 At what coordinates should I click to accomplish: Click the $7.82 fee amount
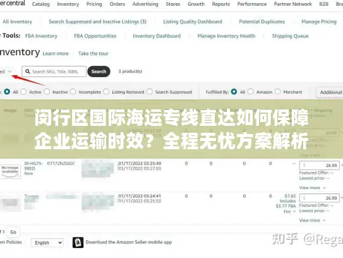290,196
